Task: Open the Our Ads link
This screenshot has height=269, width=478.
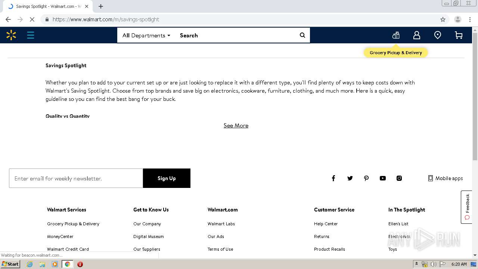Action: coord(216,236)
